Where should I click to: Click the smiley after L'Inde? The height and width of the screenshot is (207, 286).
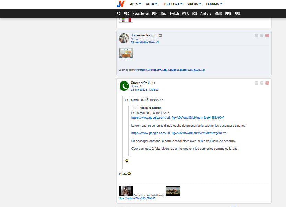pos(129,174)
